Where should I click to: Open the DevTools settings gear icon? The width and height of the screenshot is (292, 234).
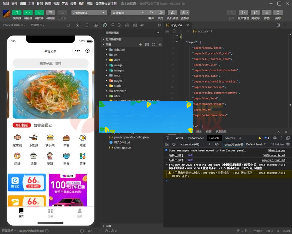274,138
